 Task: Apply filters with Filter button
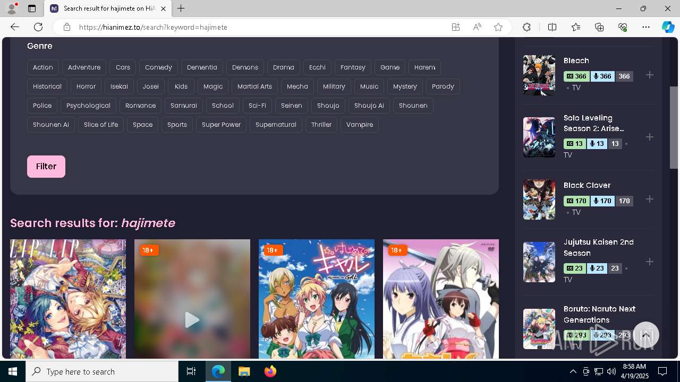point(46,167)
